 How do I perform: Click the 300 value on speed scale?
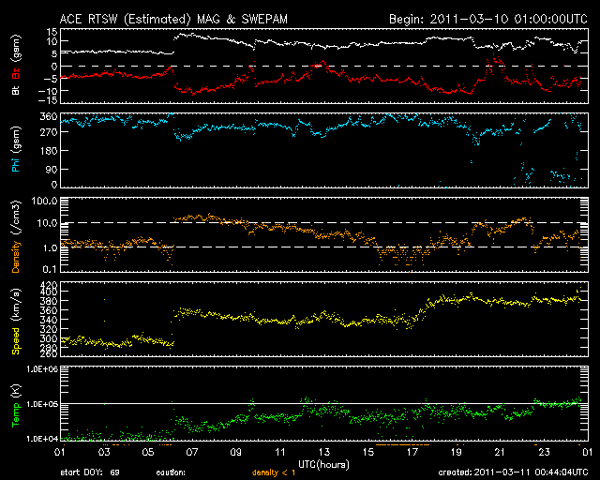tap(49, 338)
